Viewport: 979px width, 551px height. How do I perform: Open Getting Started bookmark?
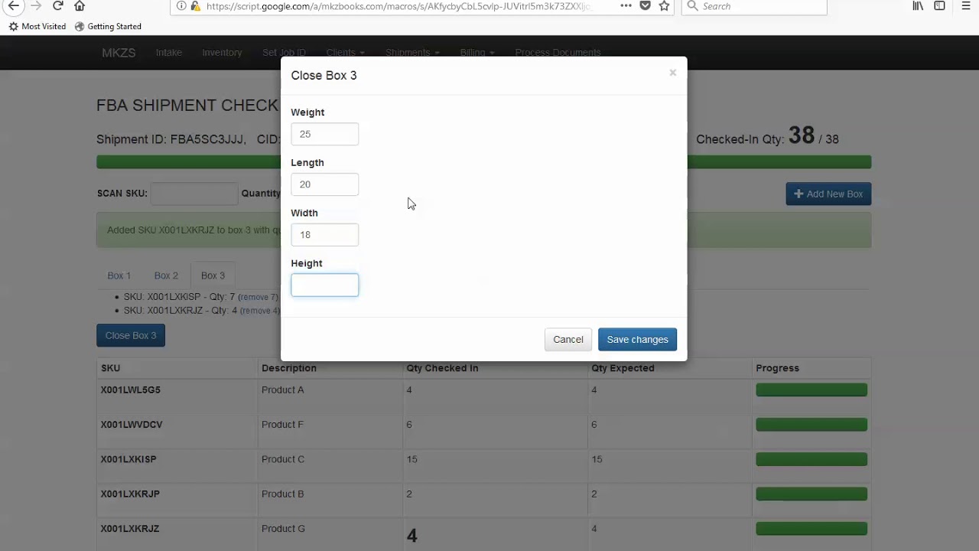(x=108, y=26)
